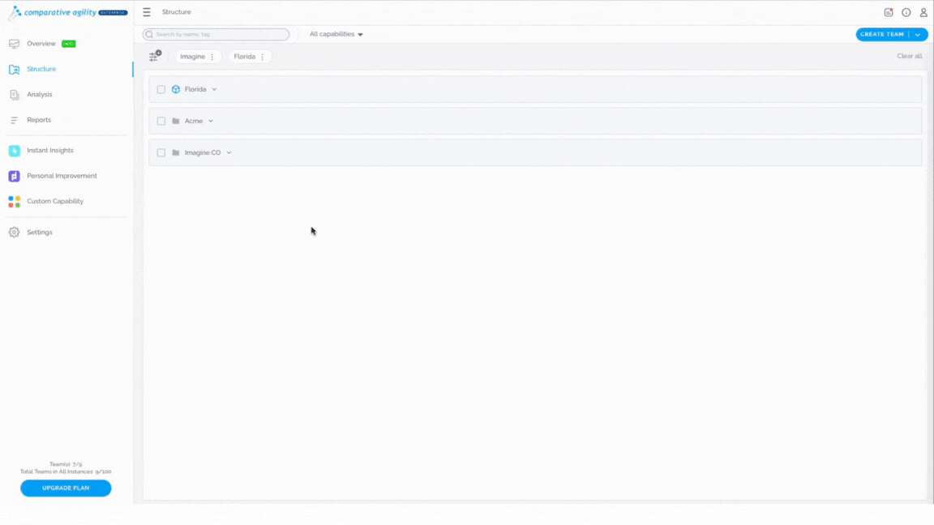Go to Analysis in sidebar
Viewport: 934px width, 525px height.
39,95
